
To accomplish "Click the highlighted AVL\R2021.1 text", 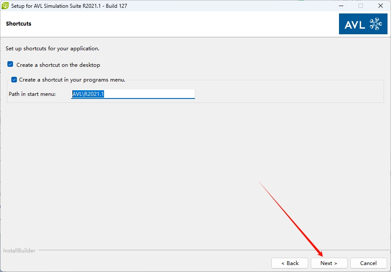I will click(88, 94).
